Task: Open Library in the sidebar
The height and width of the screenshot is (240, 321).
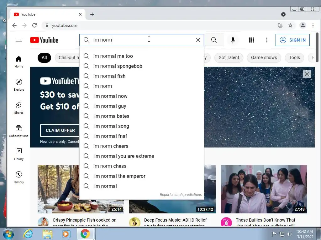Action: (x=19, y=154)
